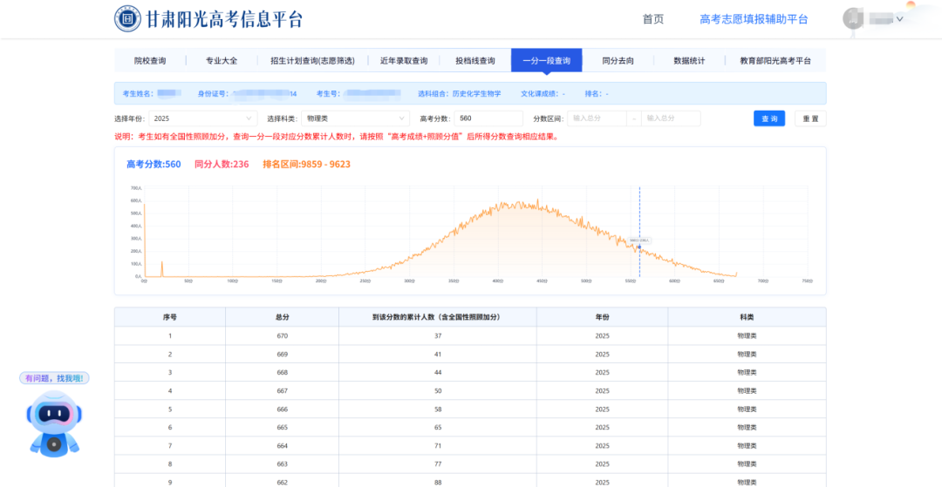Click the total score cell 664
942x487 pixels.
click(283, 445)
